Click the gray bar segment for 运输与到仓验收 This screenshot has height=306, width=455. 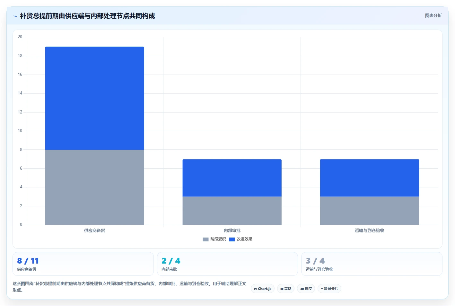pyautogui.click(x=369, y=211)
